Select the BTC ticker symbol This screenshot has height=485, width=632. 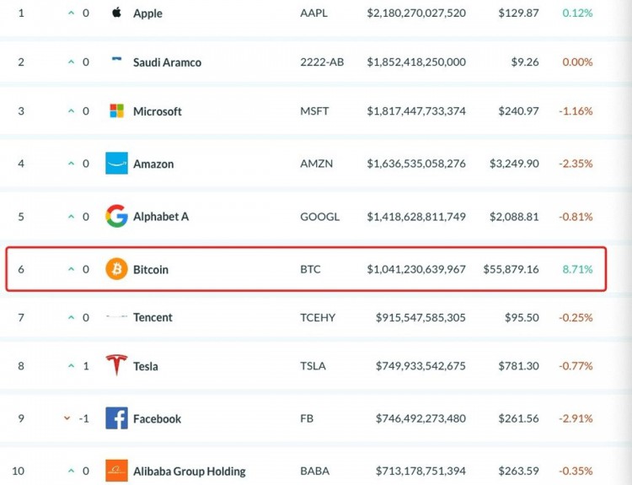point(310,269)
